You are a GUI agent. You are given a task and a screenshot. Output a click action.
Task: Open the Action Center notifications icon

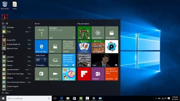(169, 98)
